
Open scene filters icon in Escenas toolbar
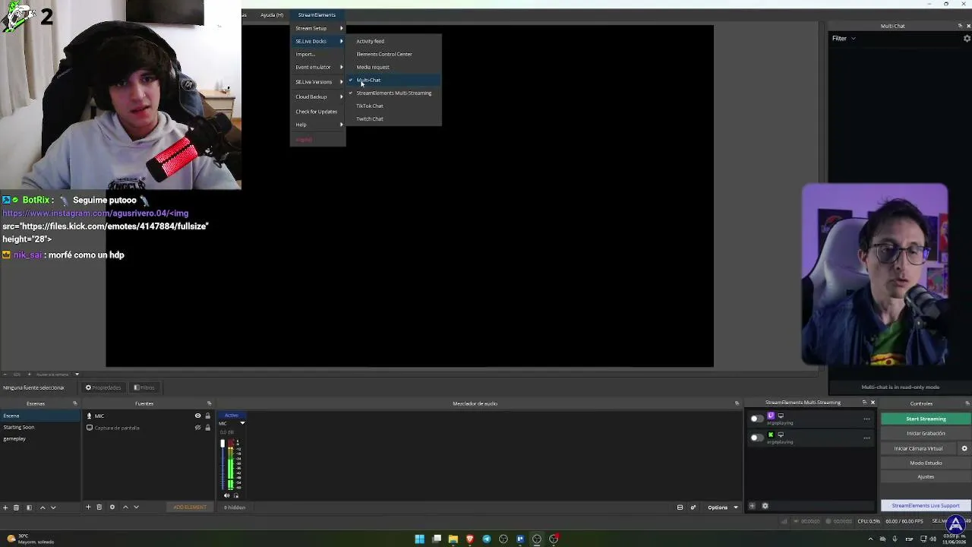29,507
